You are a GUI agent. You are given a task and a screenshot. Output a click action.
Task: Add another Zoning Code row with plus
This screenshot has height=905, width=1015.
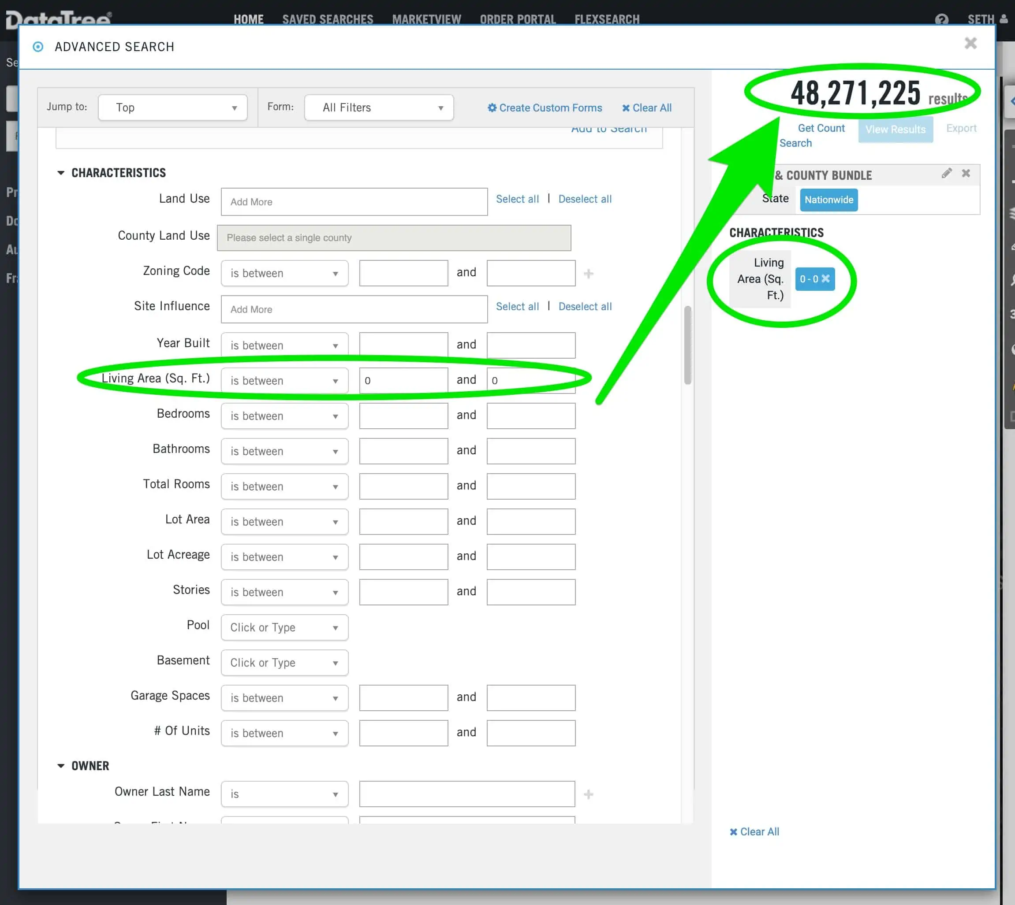tap(588, 274)
